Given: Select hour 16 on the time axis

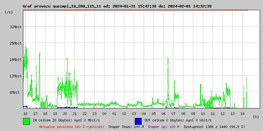Looking at the screenshot, I should [x=25, y=113].
